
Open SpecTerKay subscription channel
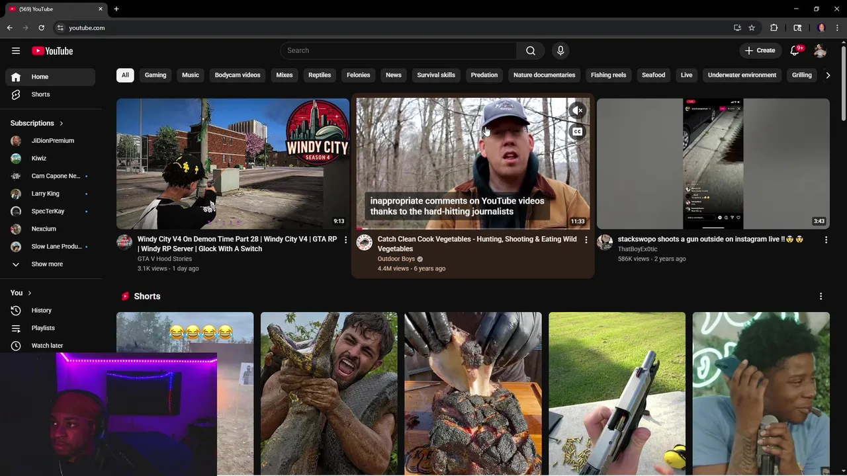[50, 212]
